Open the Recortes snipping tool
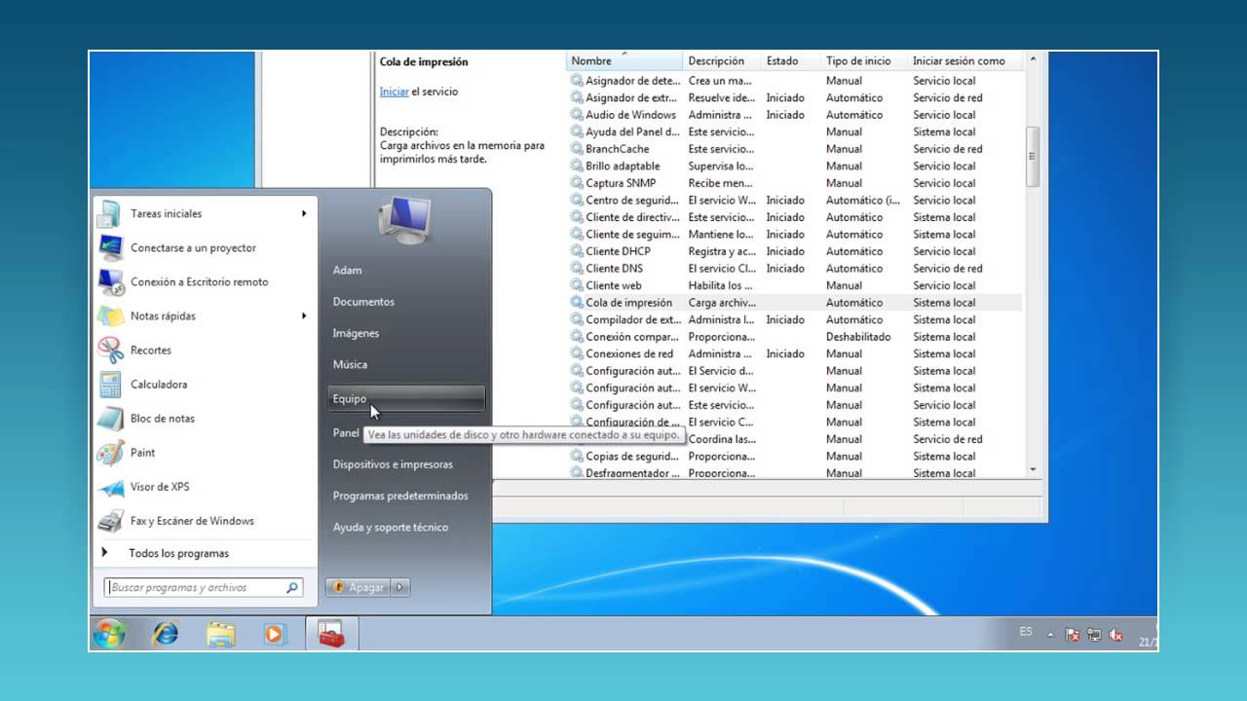This screenshot has height=701, width=1247. pos(150,350)
